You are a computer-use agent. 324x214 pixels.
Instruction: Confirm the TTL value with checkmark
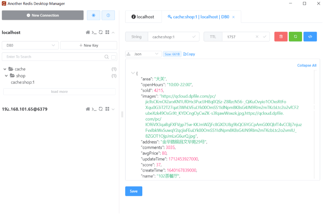[x=265, y=37]
